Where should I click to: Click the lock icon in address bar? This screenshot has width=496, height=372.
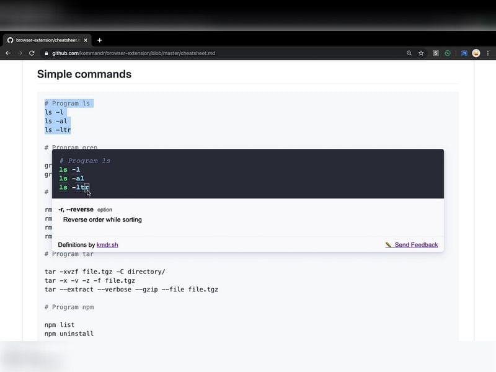click(x=46, y=53)
